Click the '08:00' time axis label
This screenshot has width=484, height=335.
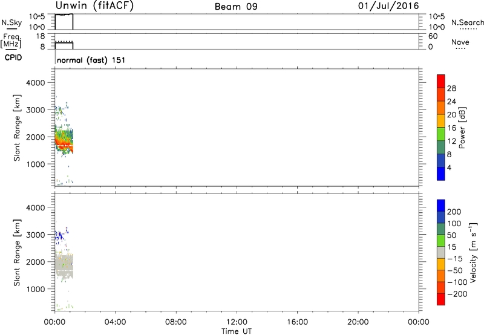tap(176, 322)
